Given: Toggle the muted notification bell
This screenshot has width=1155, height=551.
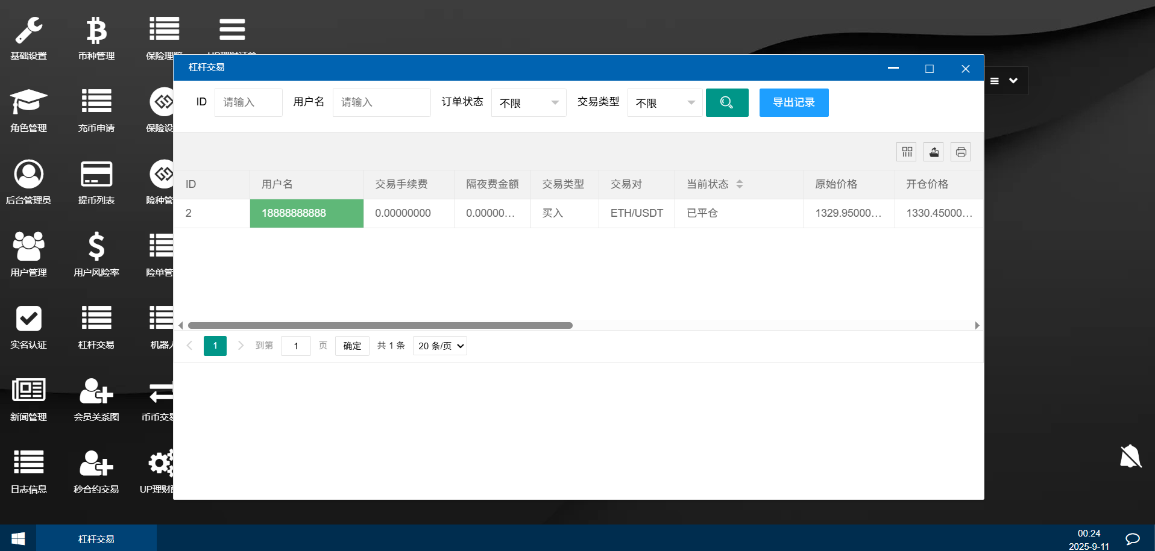Looking at the screenshot, I should [x=1130, y=456].
